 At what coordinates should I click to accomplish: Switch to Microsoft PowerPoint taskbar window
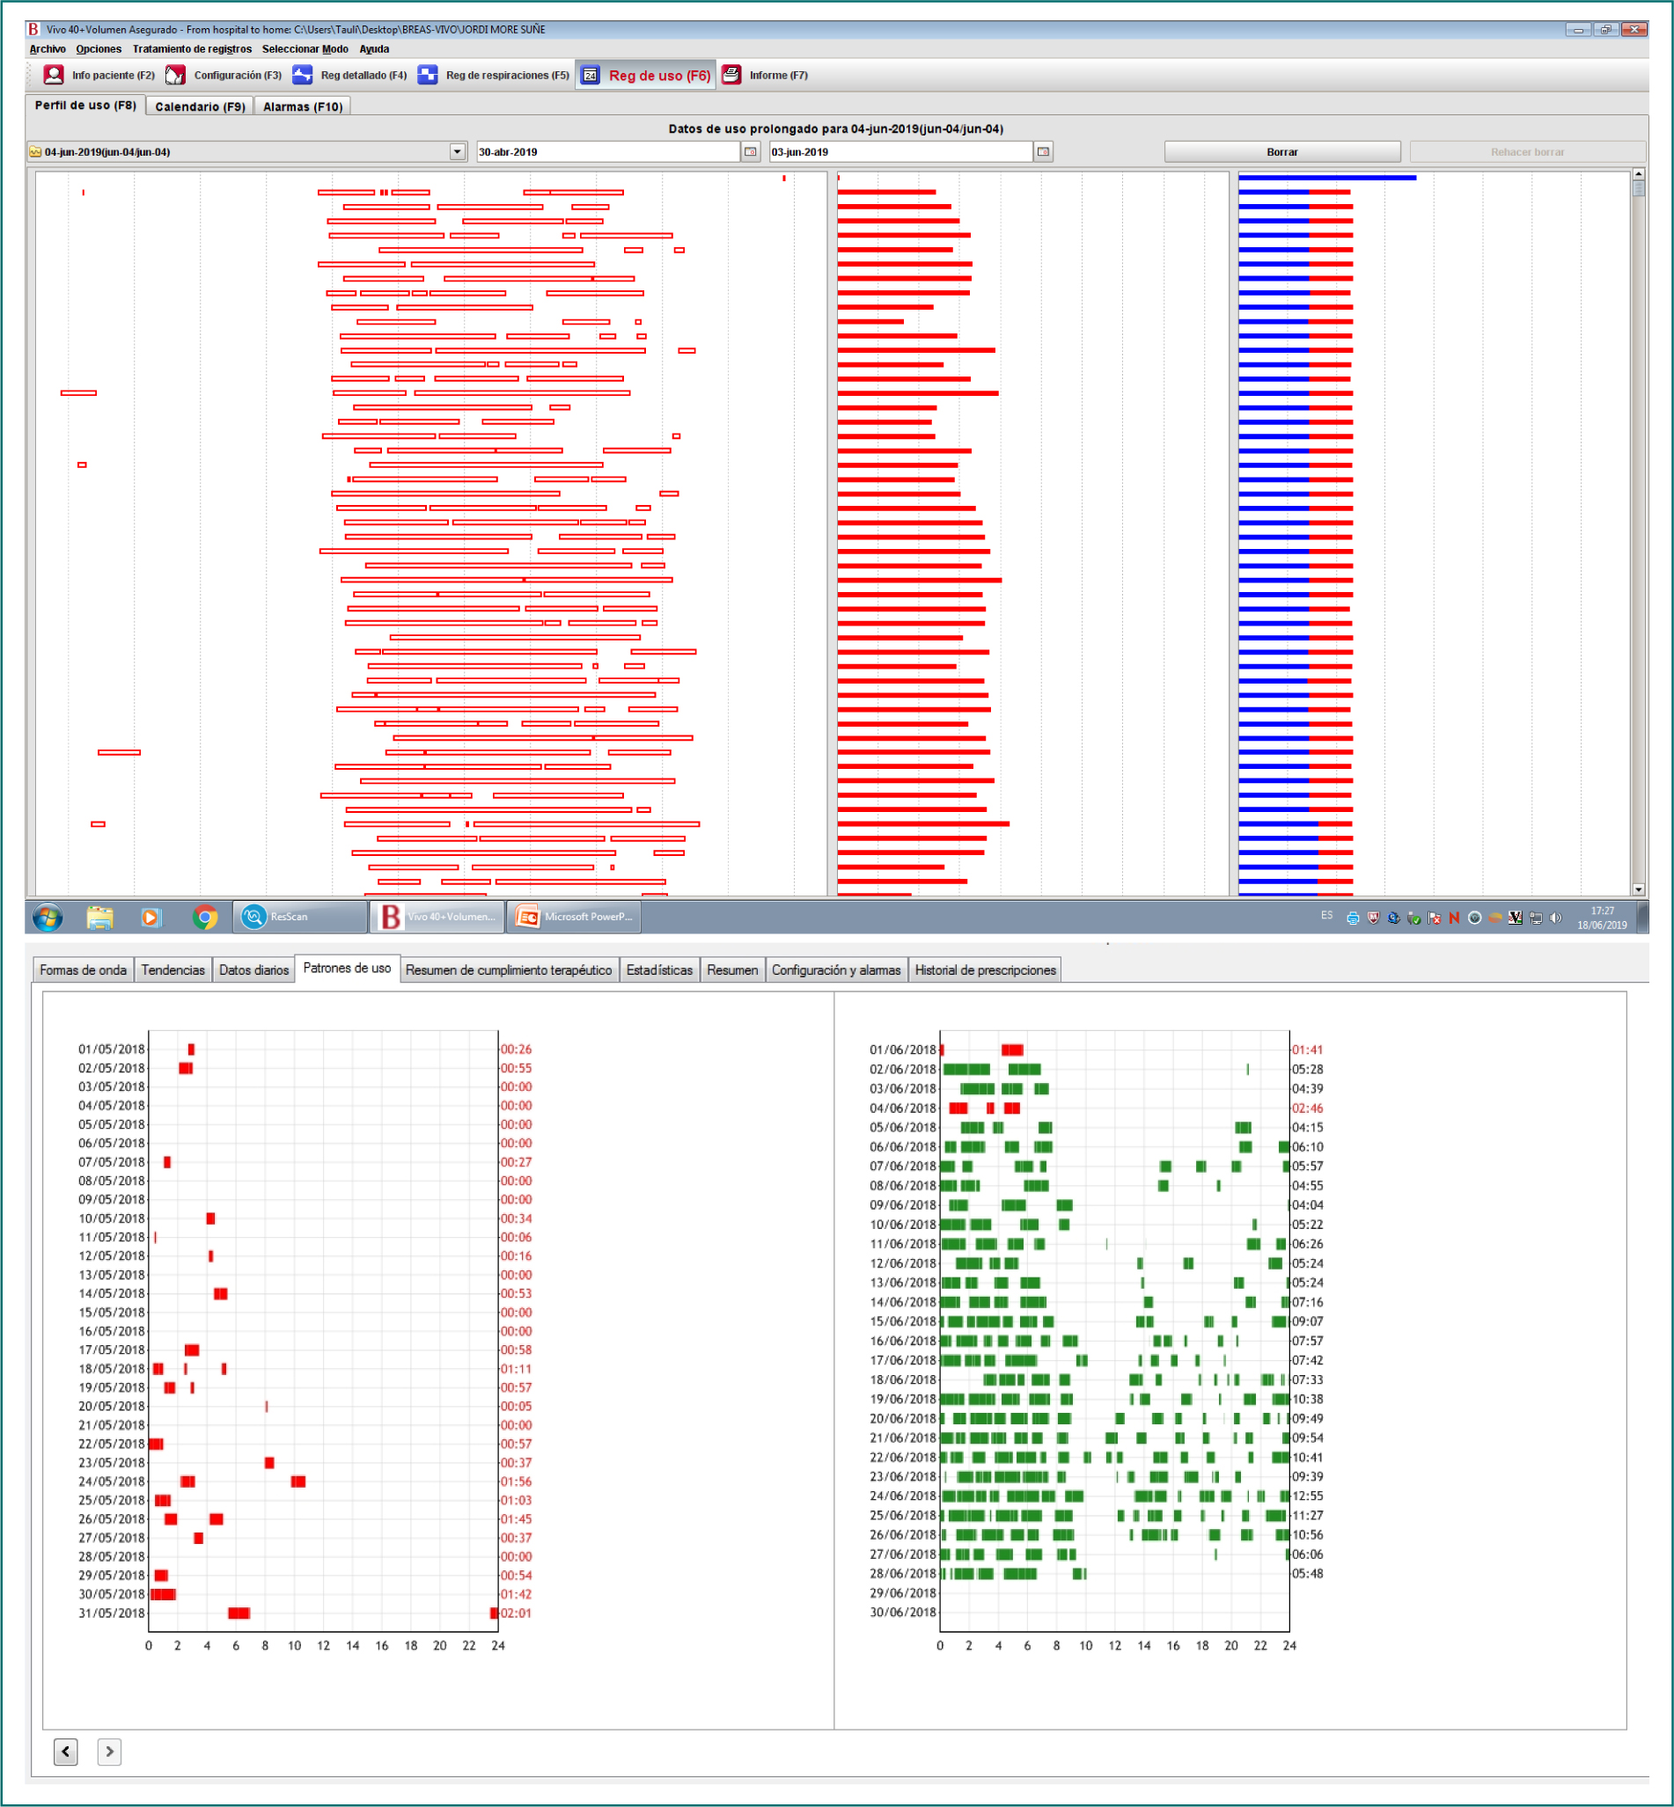[575, 917]
